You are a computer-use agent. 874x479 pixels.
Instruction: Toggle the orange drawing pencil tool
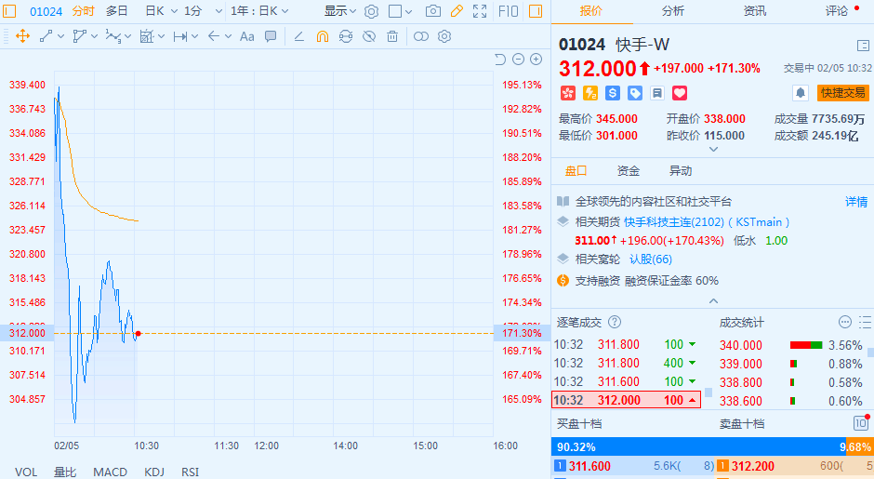(457, 11)
